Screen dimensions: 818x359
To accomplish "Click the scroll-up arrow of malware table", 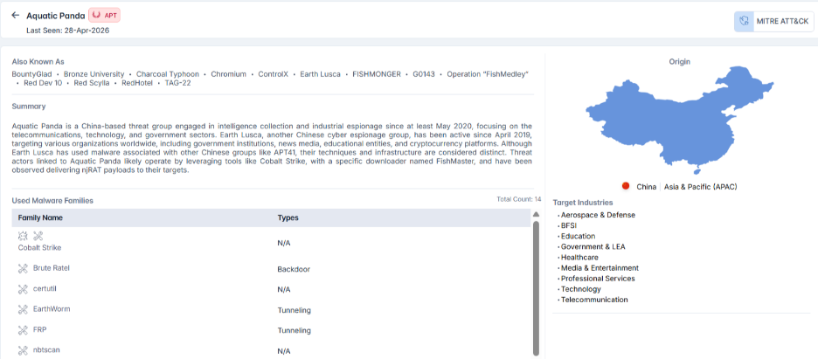I will tap(536, 214).
